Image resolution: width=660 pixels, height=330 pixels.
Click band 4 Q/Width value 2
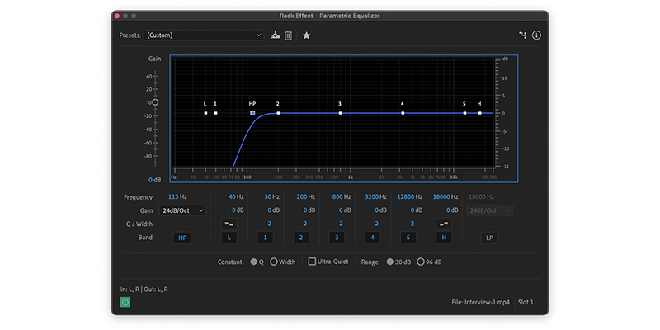(x=377, y=224)
